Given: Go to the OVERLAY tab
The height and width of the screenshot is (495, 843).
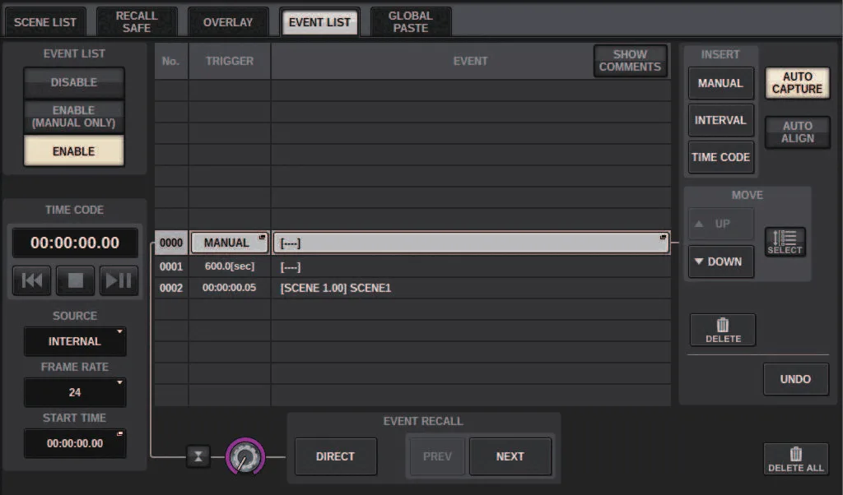Looking at the screenshot, I should point(228,22).
